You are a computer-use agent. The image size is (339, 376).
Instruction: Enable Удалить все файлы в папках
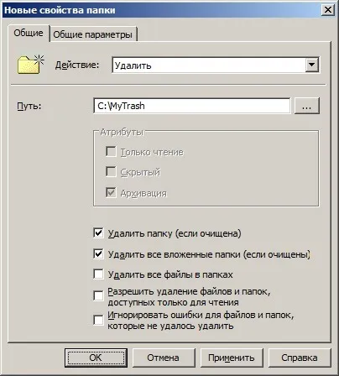(x=98, y=274)
